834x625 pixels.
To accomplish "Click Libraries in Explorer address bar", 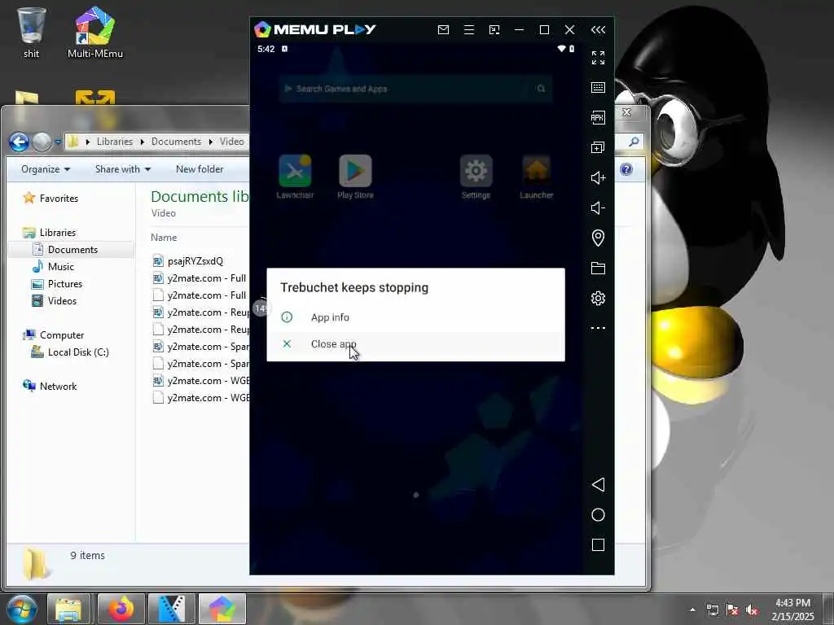I will [x=115, y=142].
